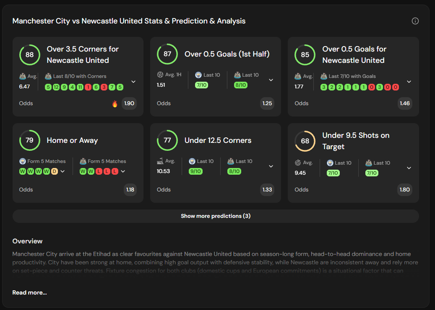Expand the Under 12.5 Corners card

271,166
